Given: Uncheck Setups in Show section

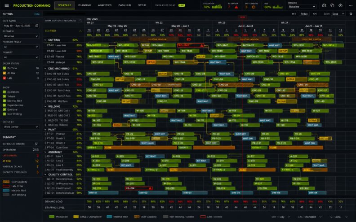Looking at the screenshot, I should tap(4, 96).
